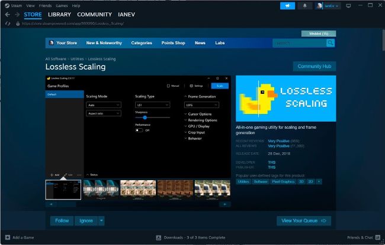Image resolution: width=385 pixels, height=245 pixels.
Task: Click the Add a Game plus icon
Action: point(8,237)
